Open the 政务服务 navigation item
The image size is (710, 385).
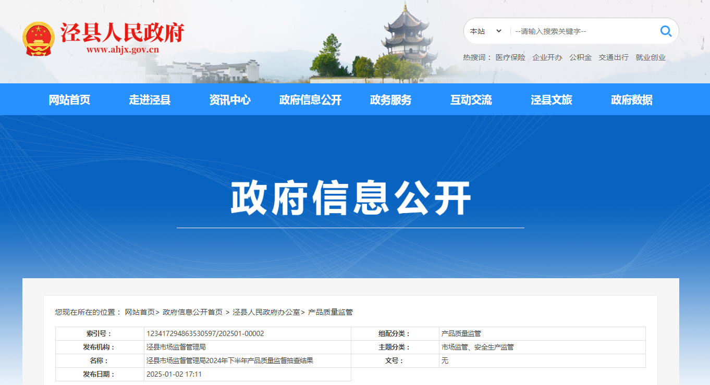coord(390,100)
